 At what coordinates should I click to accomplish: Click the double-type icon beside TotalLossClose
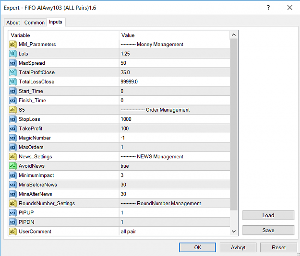(12, 82)
